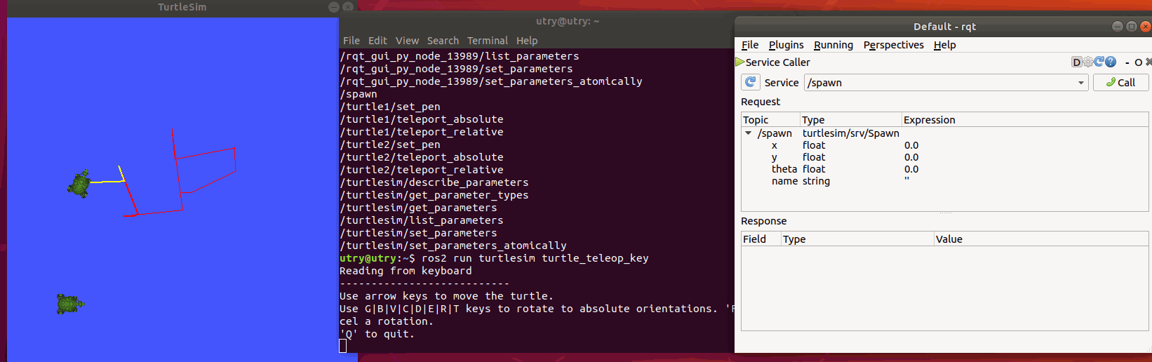Select the turtlesim/srv/Spawn type cell
The height and width of the screenshot is (362, 1152).
coord(850,133)
